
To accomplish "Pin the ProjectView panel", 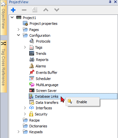I will click(110, 2).
